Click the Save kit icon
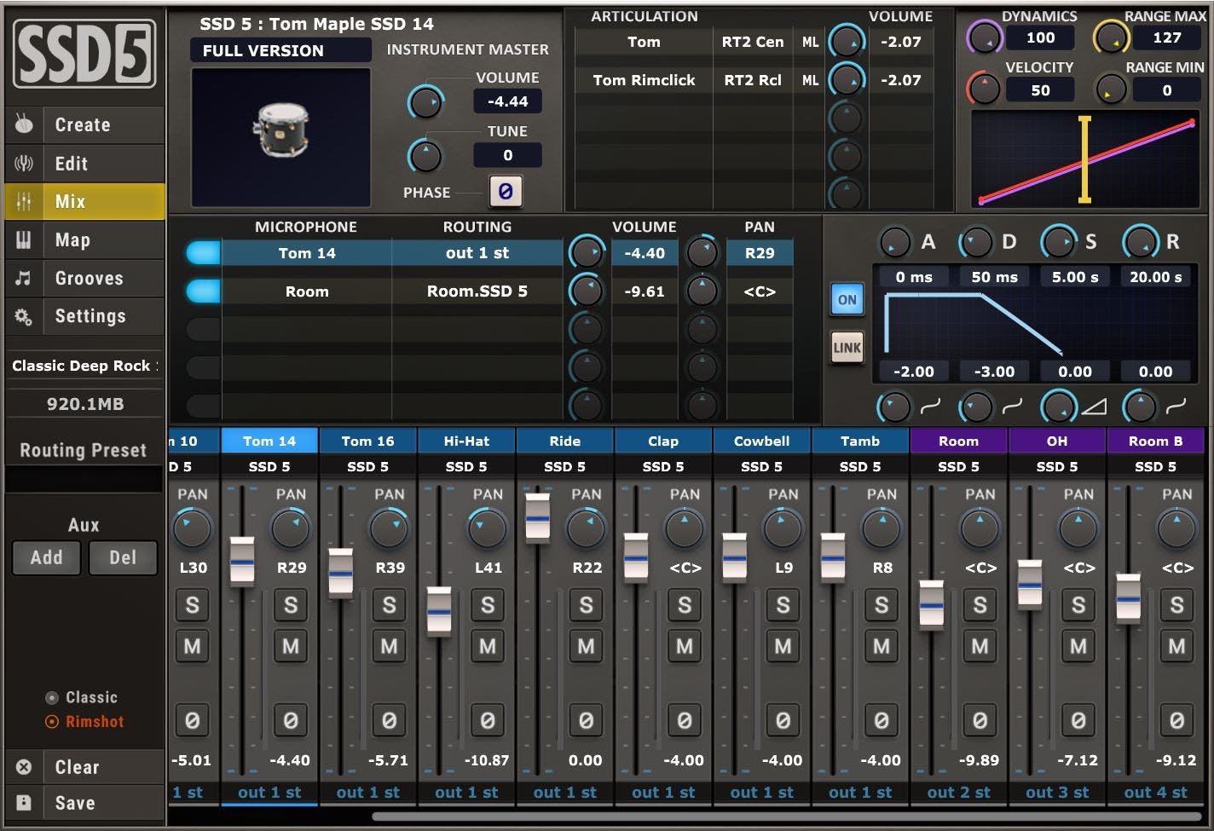Viewport: 1214px width, 831px height. pyautogui.click(x=23, y=802)
